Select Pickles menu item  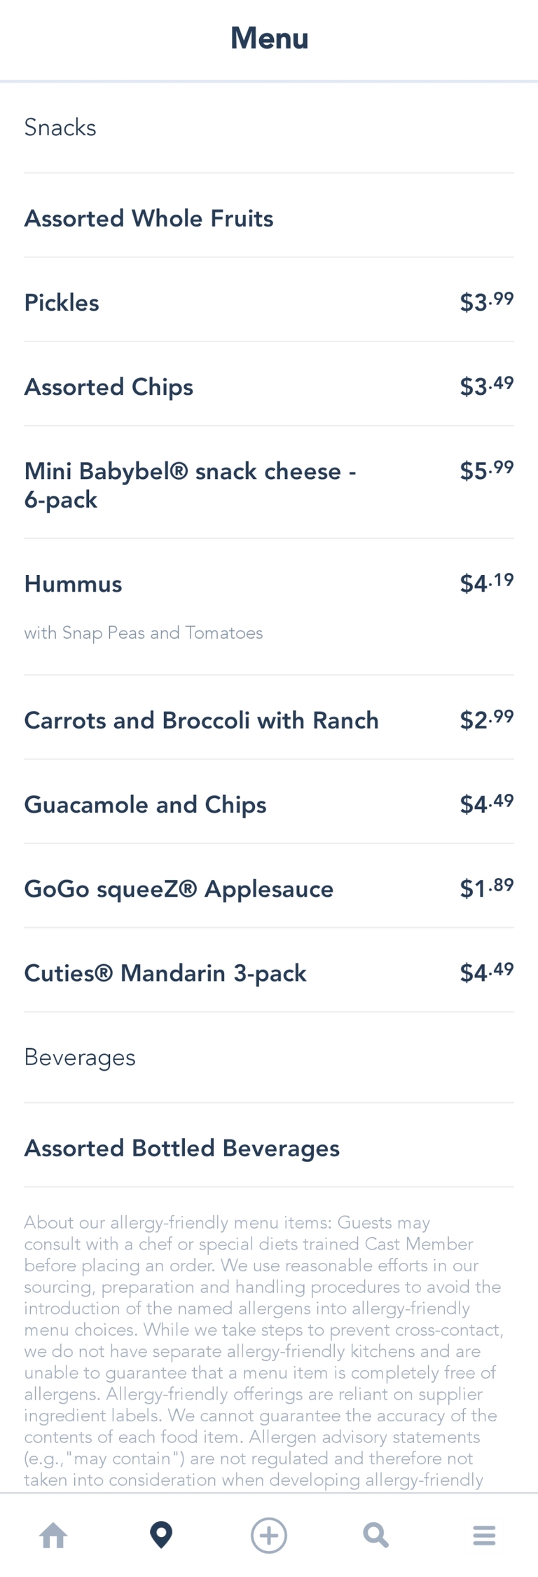click(x=62, y=302)
